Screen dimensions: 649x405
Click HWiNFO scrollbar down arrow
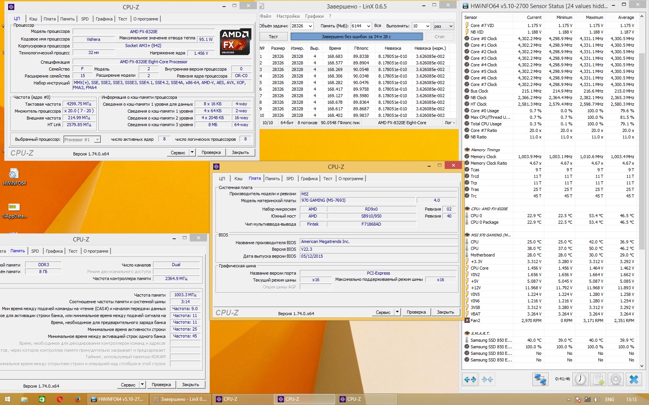[642, 366]
